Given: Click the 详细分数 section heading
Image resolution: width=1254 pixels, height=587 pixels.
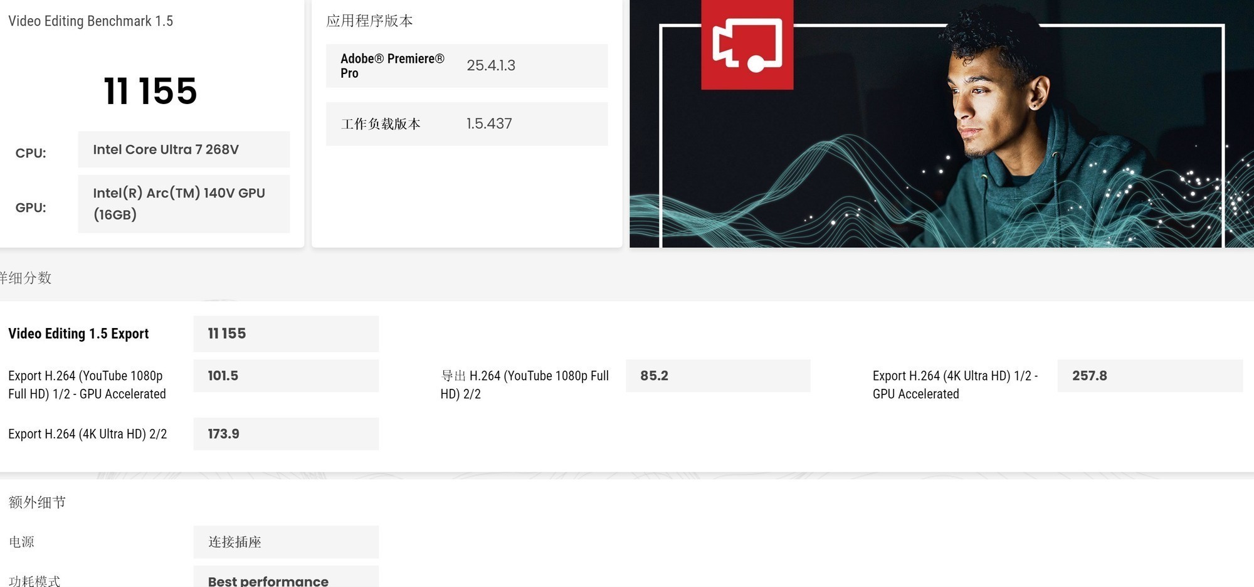Looking at the screenshot, I should pyautogui.click(x=25, y=278).
